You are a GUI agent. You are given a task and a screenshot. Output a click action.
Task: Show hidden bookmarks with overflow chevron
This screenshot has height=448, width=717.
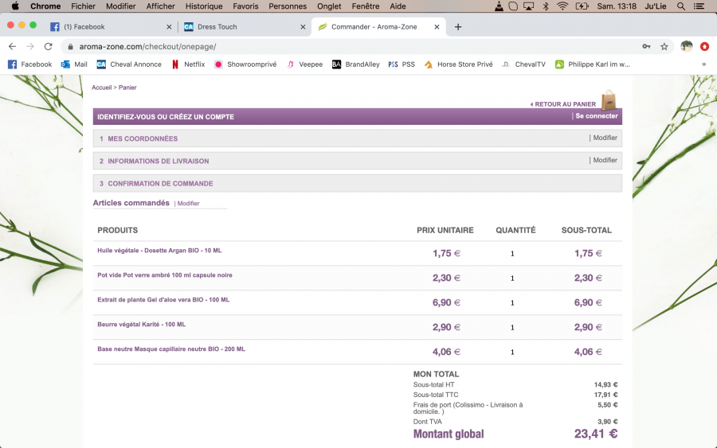(x=703, y=64)
